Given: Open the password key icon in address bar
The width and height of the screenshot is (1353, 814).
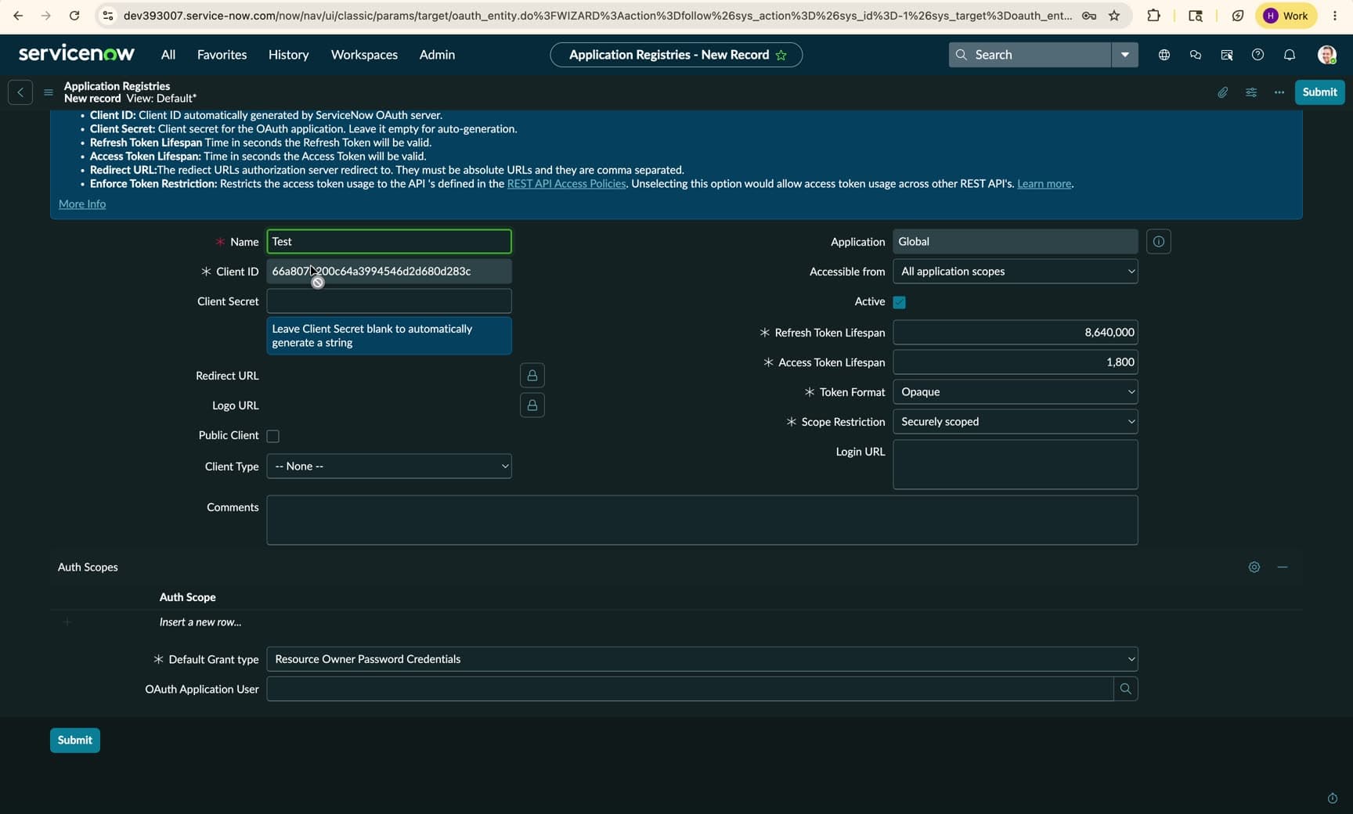Looking at the screenshot, I should pos(1088,16).
